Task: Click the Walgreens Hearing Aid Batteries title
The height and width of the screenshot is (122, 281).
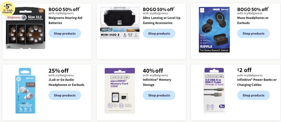Action: [65, 20]
